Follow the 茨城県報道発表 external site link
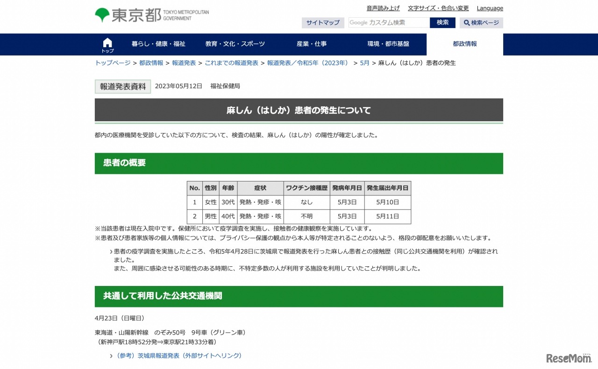This screenshot has width=598, height=369. click(x=178, y=355)
